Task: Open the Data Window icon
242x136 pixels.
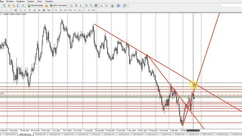Action: point(9,6)
